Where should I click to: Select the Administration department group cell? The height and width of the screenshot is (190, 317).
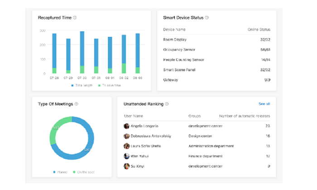pyautogui.click(x=211, y=146)
